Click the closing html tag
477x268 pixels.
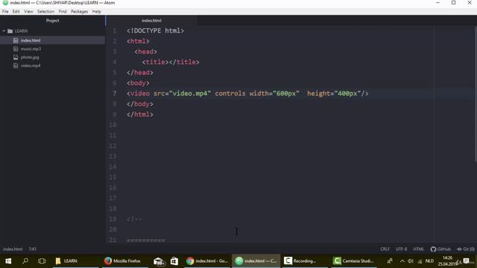[x=140, y=114]
